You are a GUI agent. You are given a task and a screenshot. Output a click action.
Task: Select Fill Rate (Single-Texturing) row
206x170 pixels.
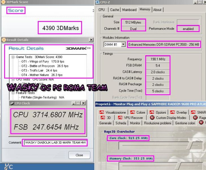(x=43, y=97)
